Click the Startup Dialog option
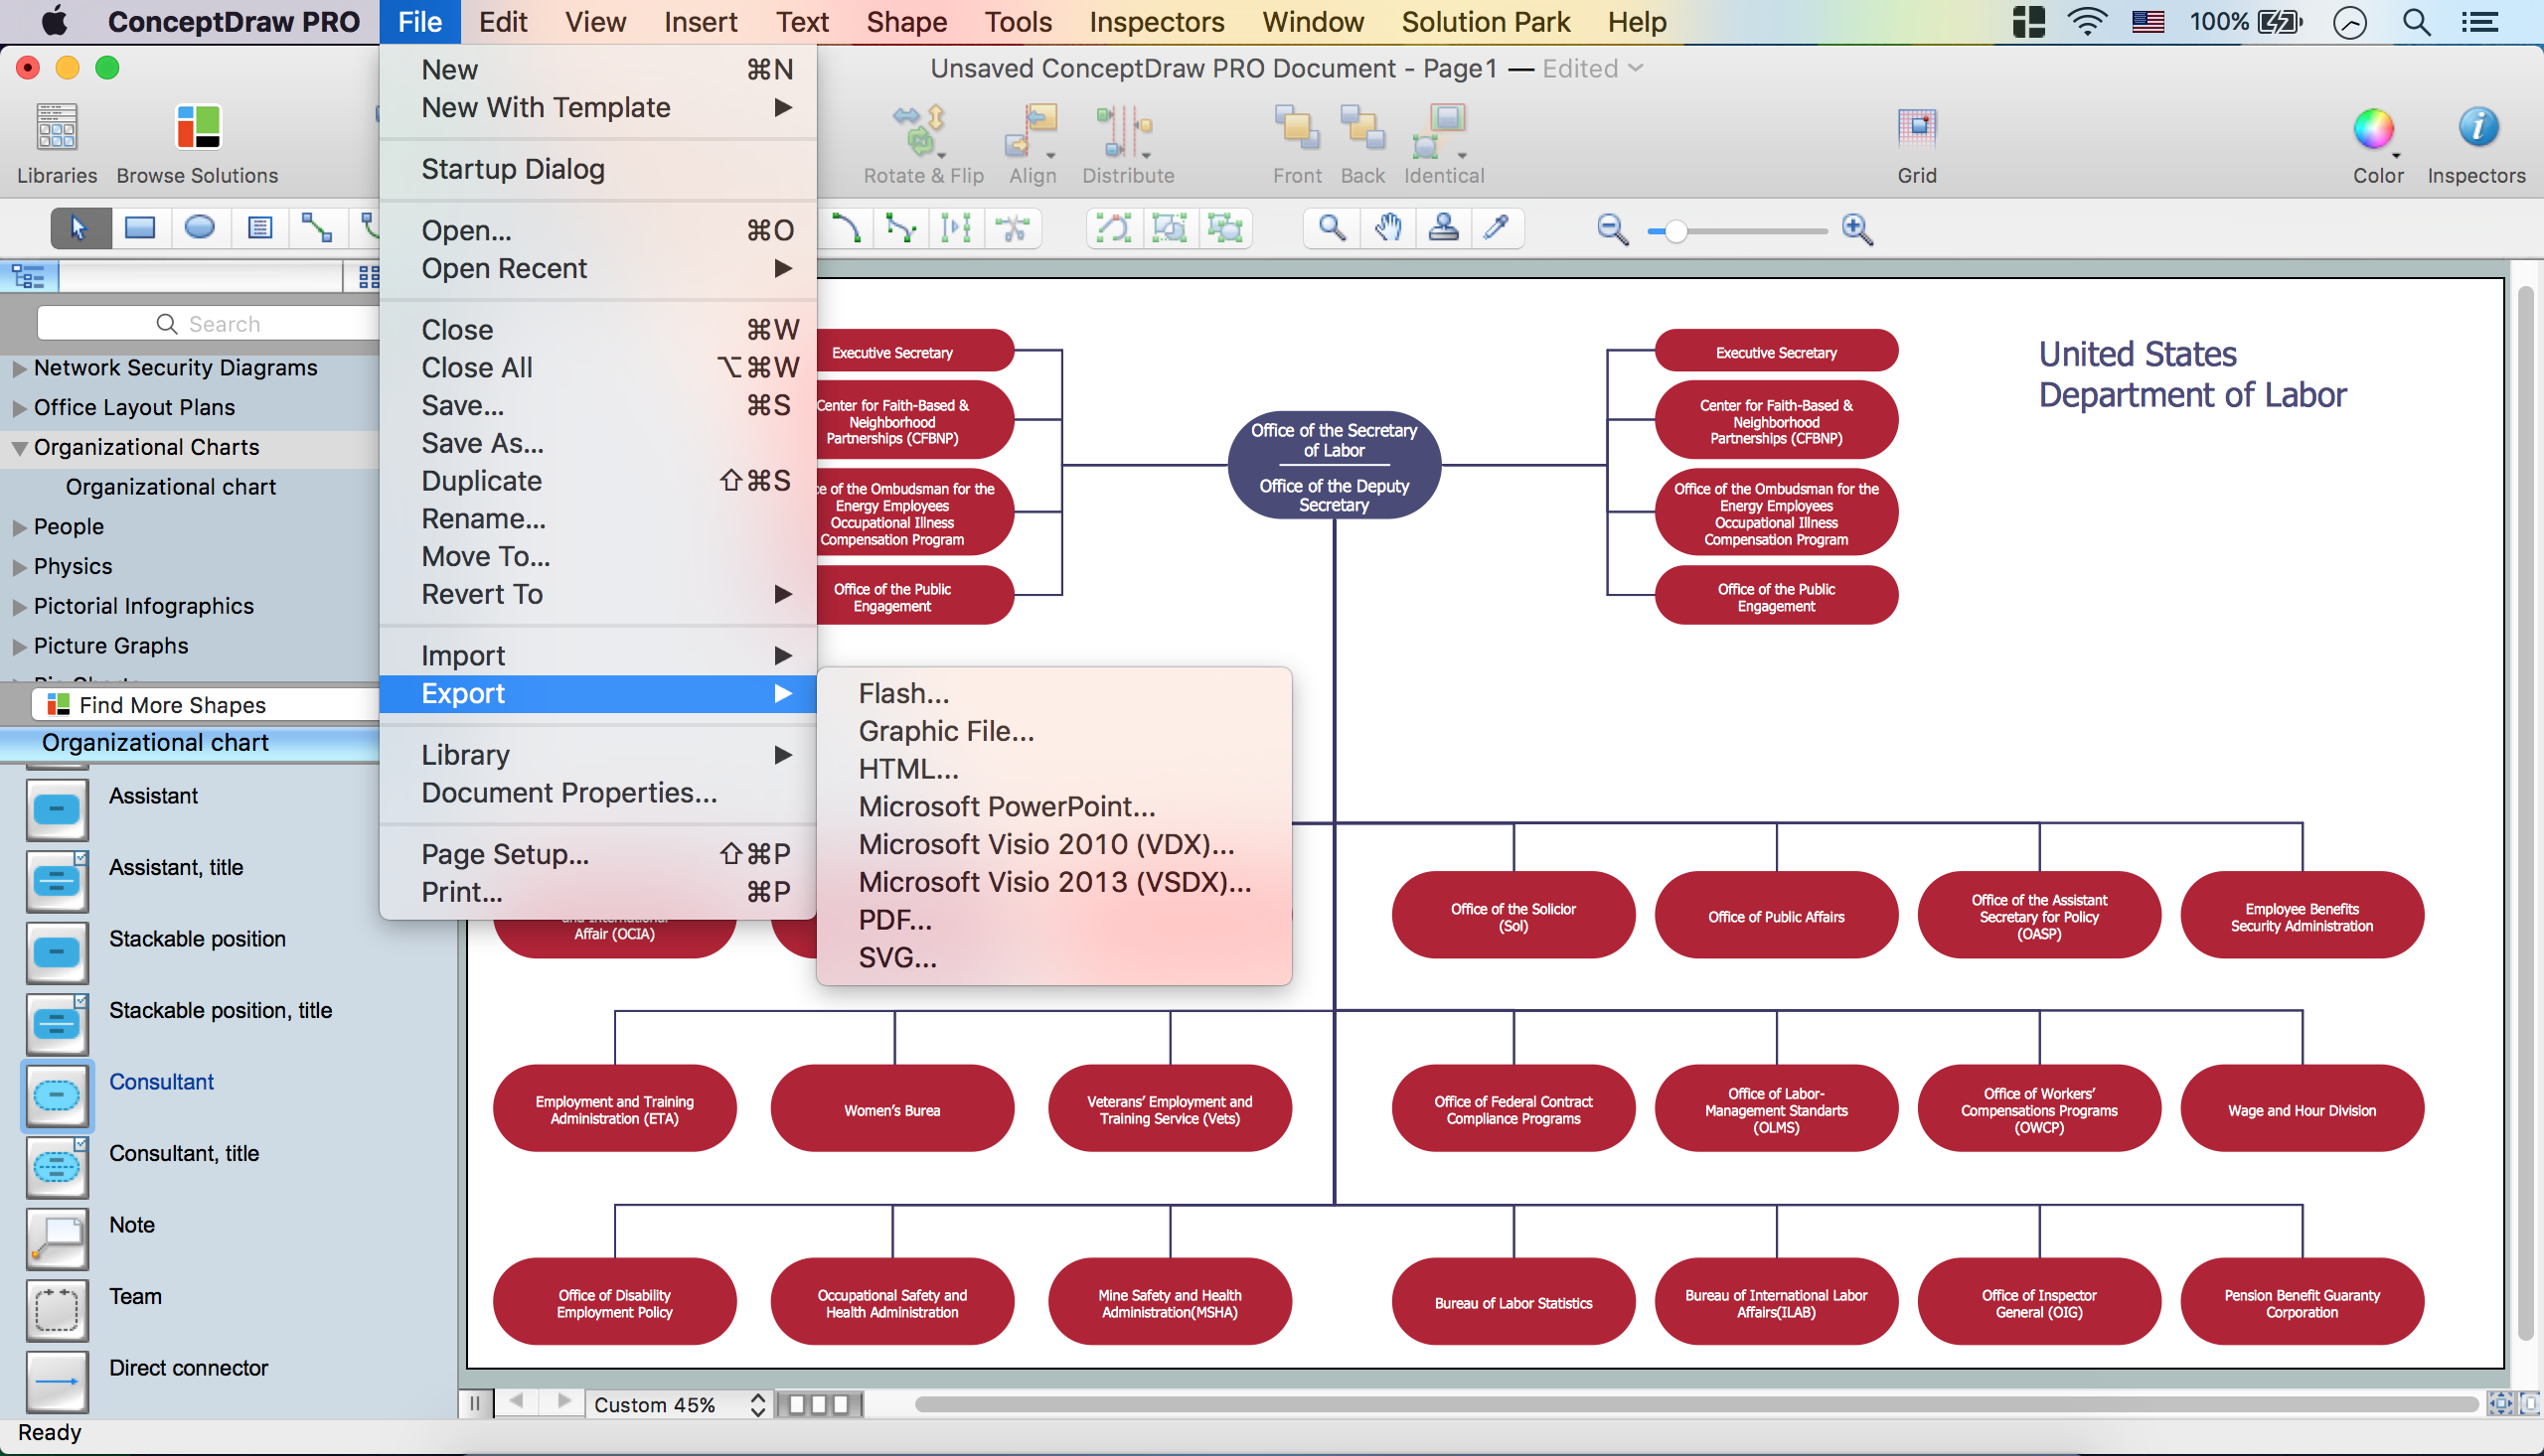 click(x=512, y=170)
